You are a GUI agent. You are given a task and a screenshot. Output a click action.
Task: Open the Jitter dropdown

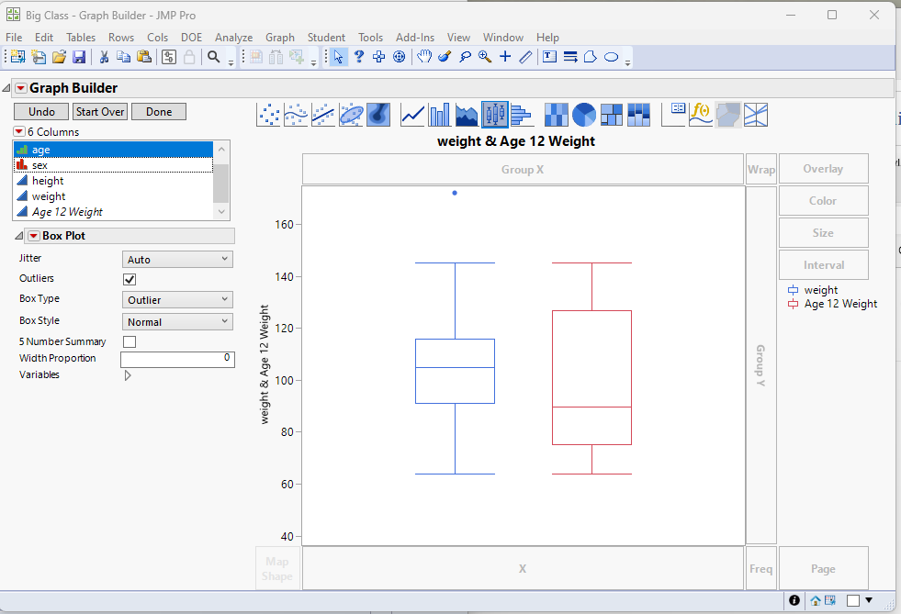point(178,260)
